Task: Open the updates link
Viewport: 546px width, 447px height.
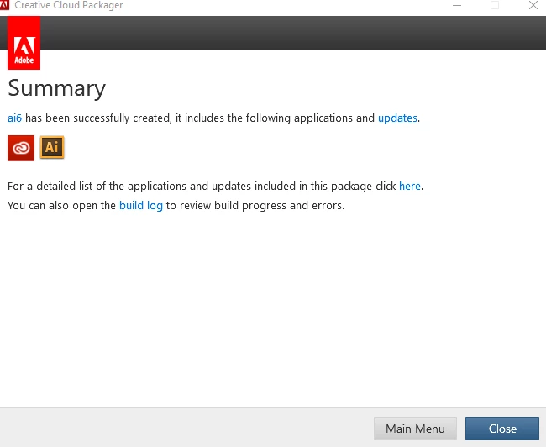Action: (x=397, y=118)
